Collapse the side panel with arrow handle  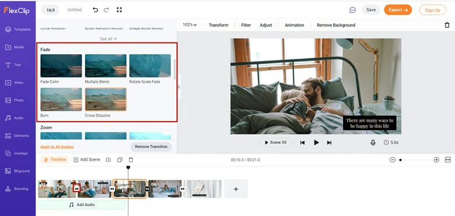(x=178, y=87)
